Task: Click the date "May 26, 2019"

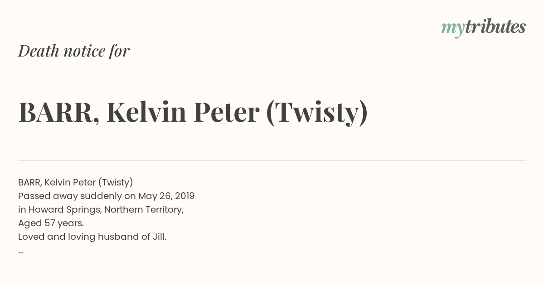Action: click(166, 196)
